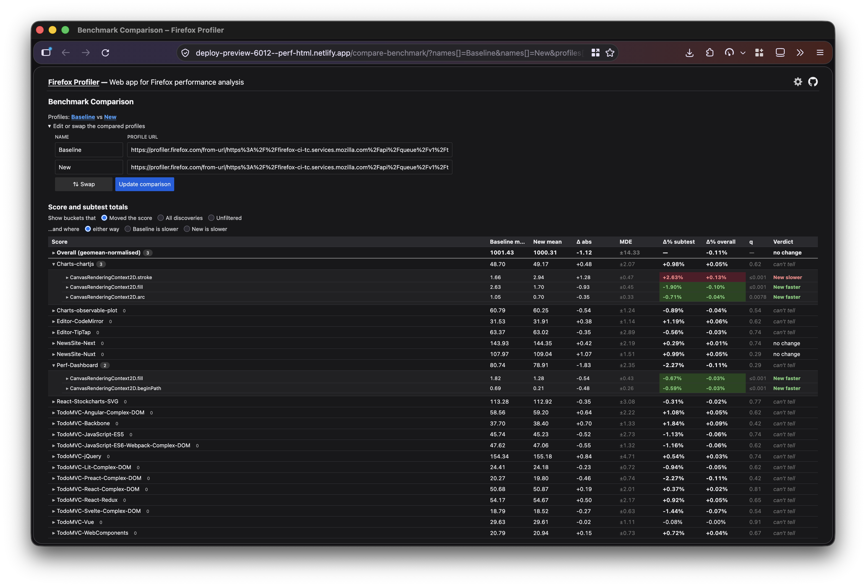Expand the NewsSite-Next row
This screenshot has width=866, height=587.
[54, 343]
